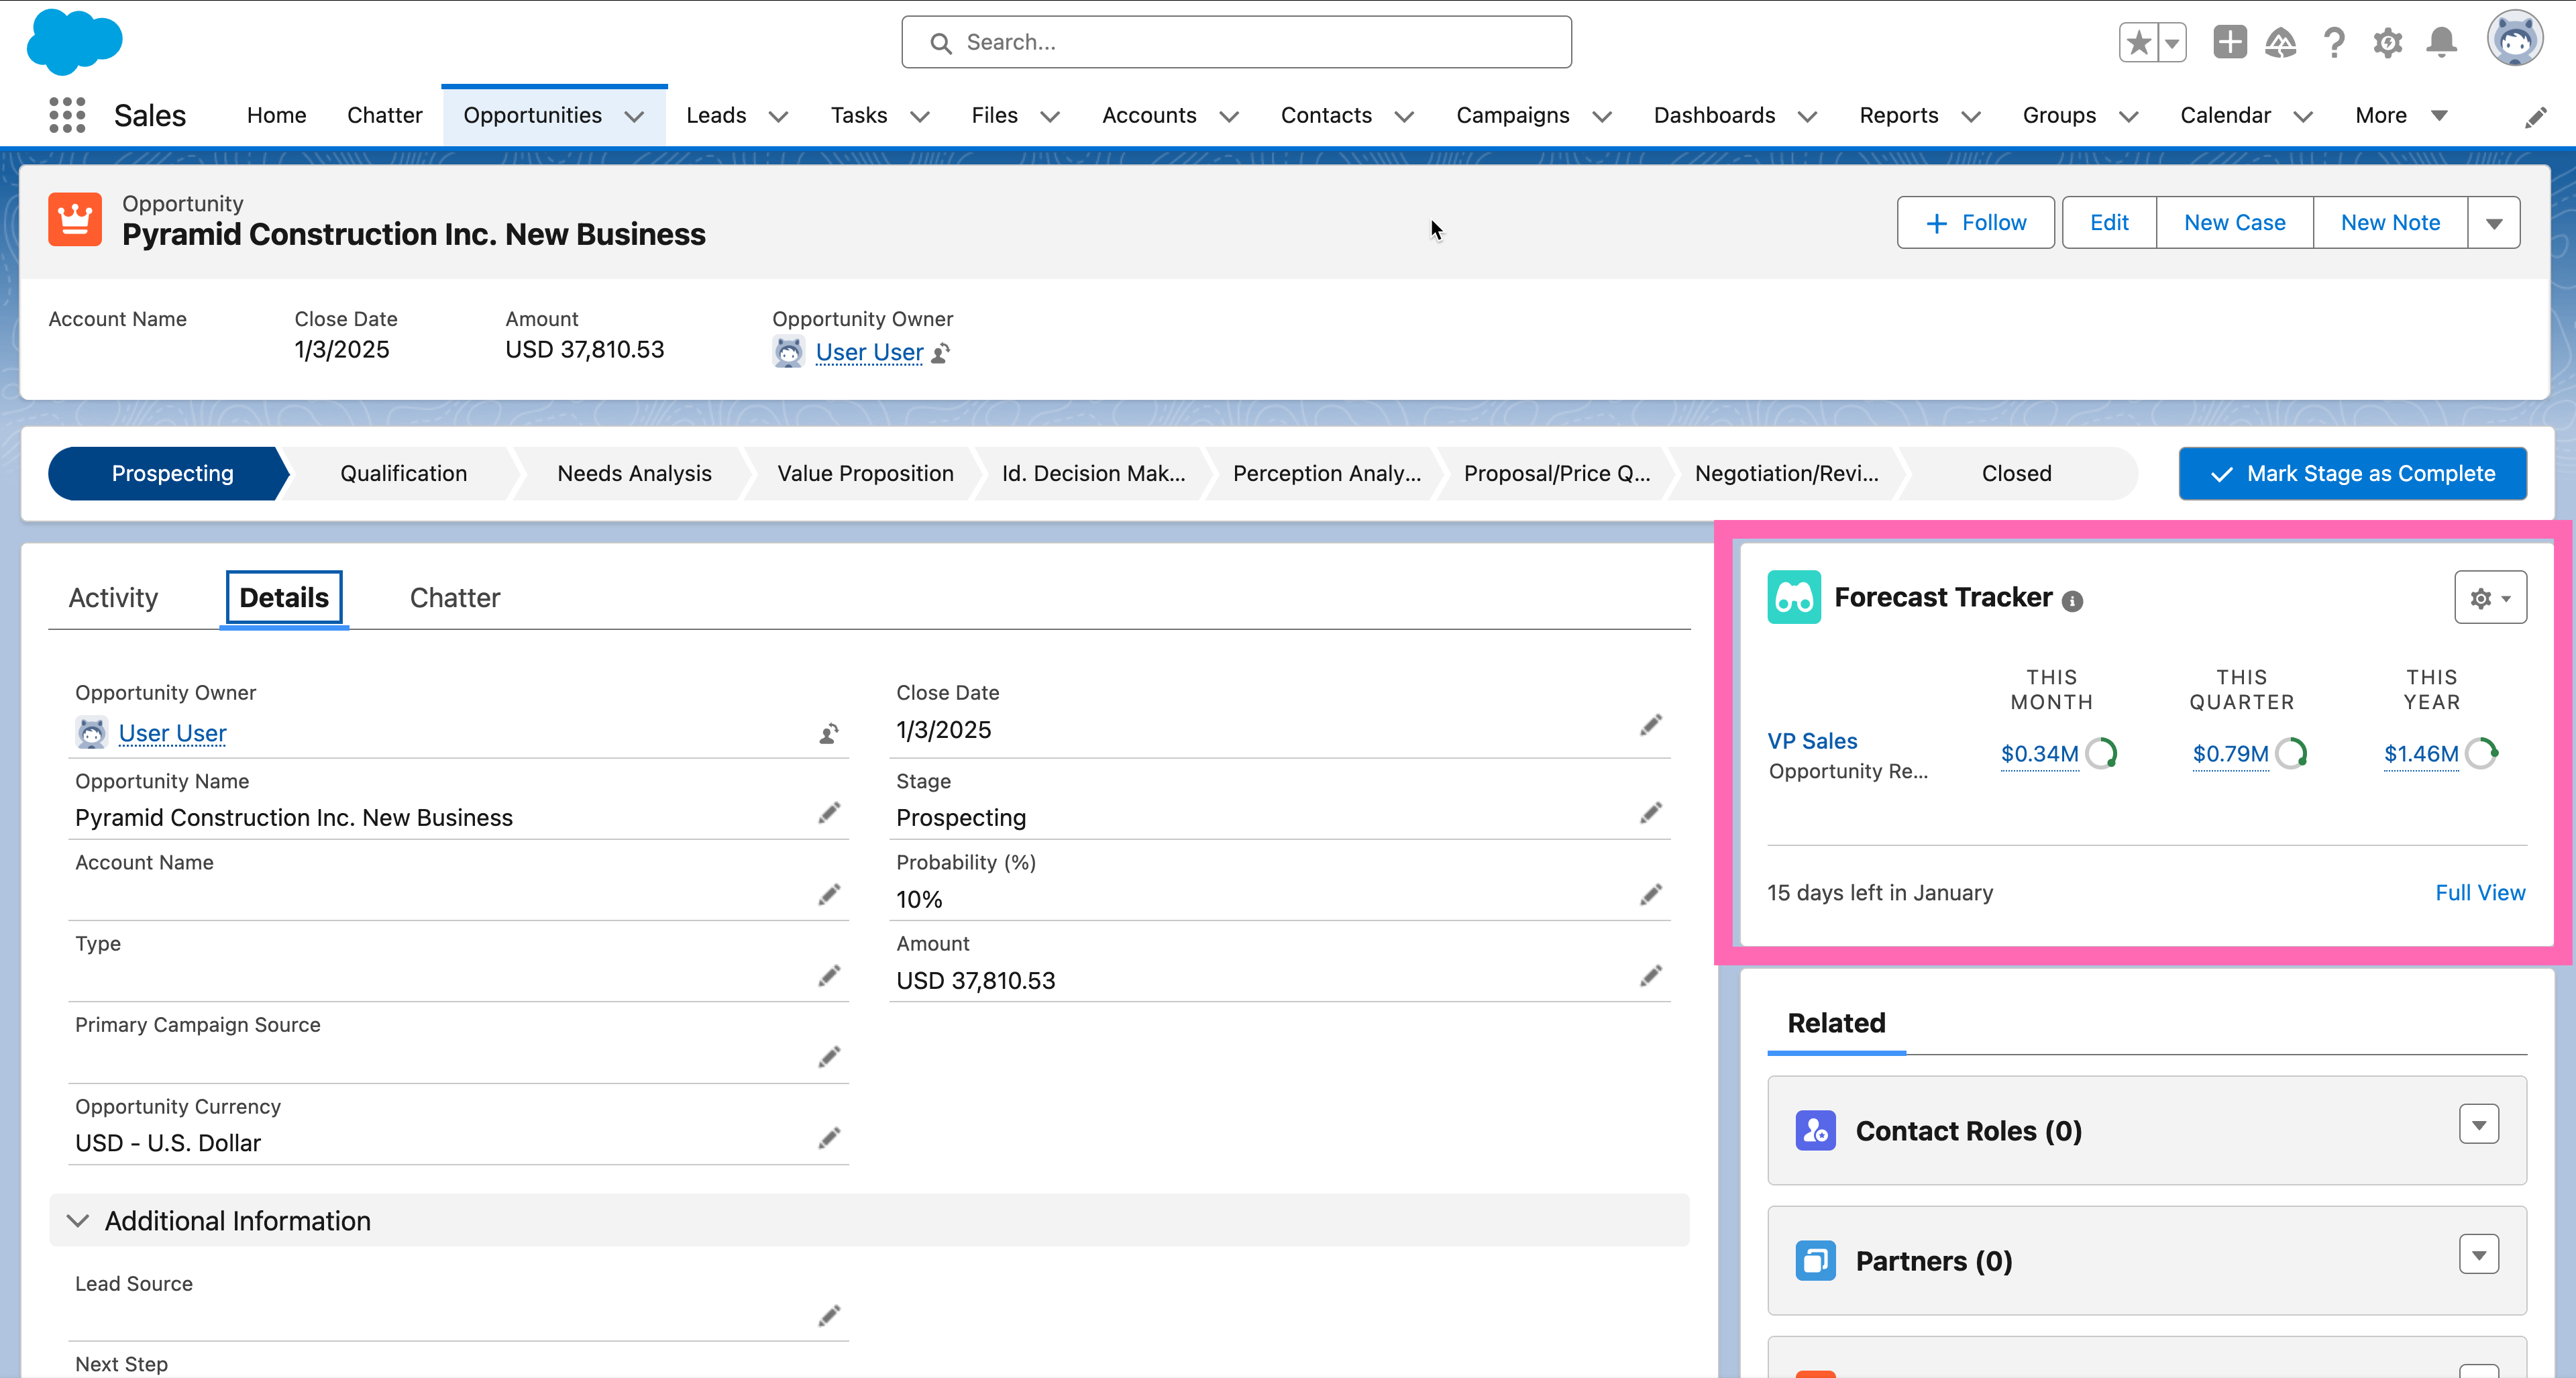
Task: Select the Value Proposition stage
Action: 865,474
